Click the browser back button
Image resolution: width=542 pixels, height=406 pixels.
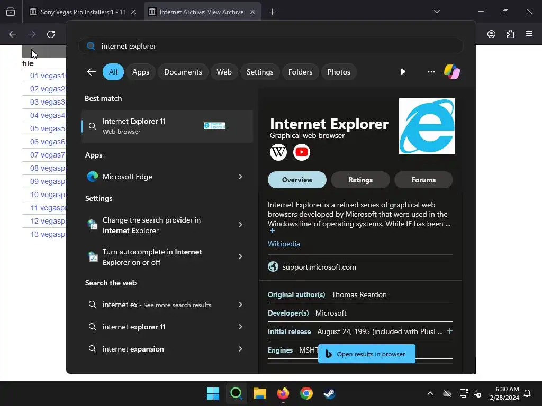[13, 34]
